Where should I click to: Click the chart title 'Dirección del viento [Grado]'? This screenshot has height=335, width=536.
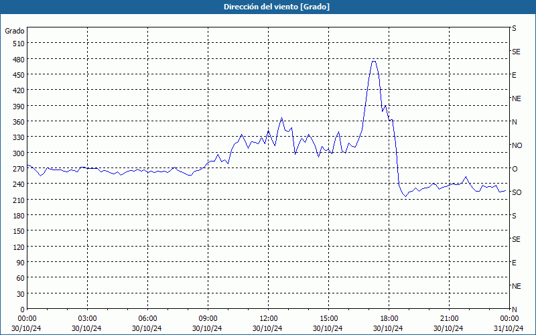pos(277,7)
